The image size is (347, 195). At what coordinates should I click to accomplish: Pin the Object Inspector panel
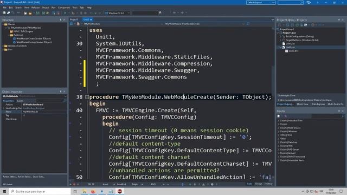click(61, 92)
